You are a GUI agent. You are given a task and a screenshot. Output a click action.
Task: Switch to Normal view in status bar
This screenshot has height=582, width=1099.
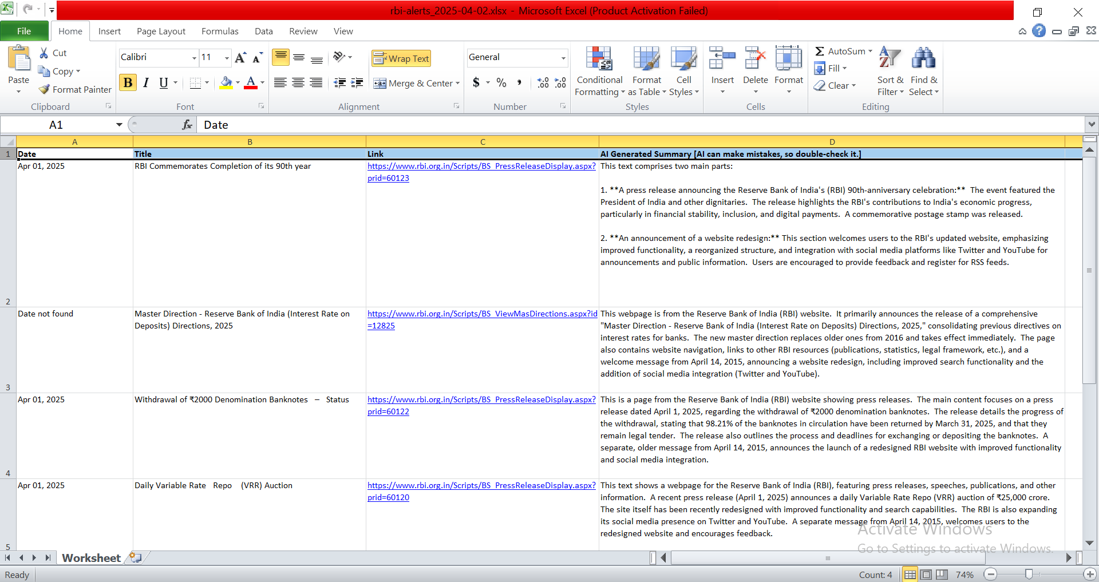click(x=910, y=575)
